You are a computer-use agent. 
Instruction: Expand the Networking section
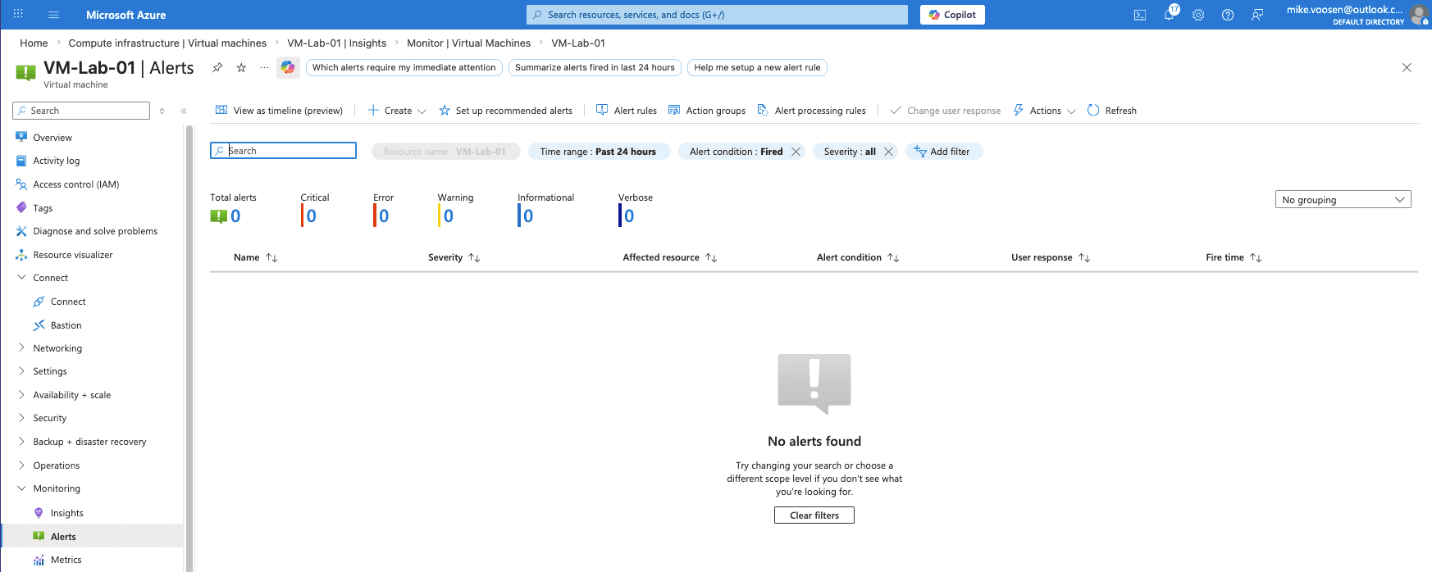point(21,348)
